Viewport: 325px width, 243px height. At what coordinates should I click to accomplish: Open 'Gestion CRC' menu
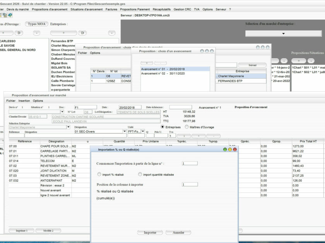(x=182, y=9)
